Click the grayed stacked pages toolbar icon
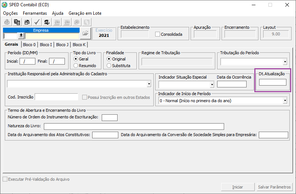 click(x=77, y=22)
